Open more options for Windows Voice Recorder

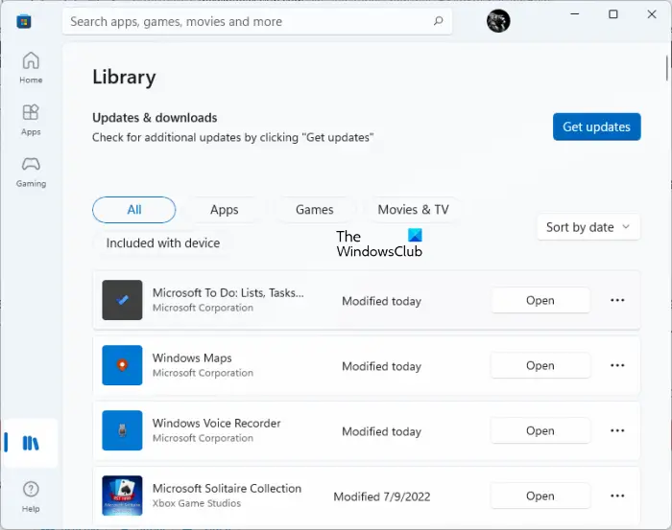tap(617, 430)
